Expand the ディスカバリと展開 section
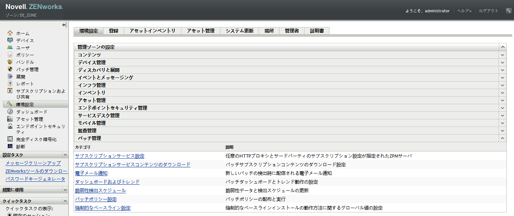Viewport: 514px width, 216px height. click(502, 70)
